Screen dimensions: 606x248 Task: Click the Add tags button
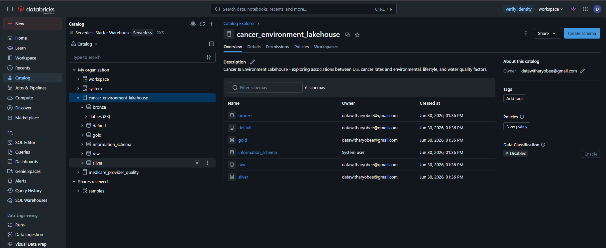[x=515, y=98]
